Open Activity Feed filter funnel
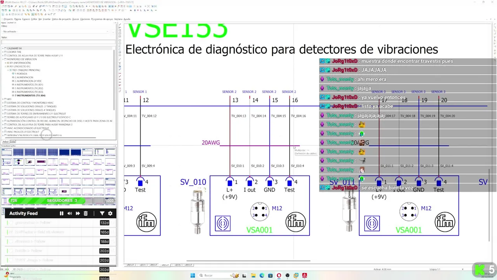The width and height of the screenshot is (497, 280). tap(102, 213)
